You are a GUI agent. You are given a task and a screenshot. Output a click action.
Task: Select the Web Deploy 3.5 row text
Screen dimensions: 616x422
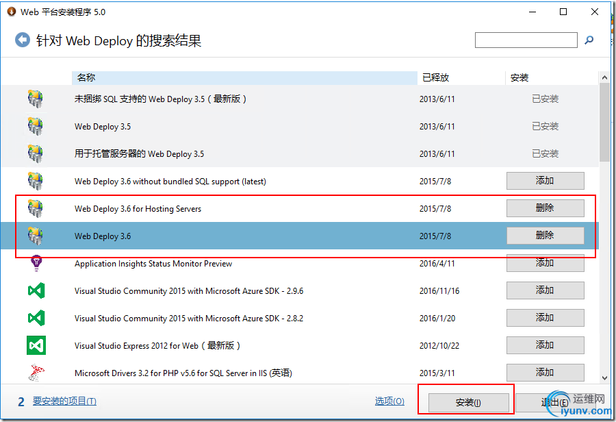click(103, 126)
